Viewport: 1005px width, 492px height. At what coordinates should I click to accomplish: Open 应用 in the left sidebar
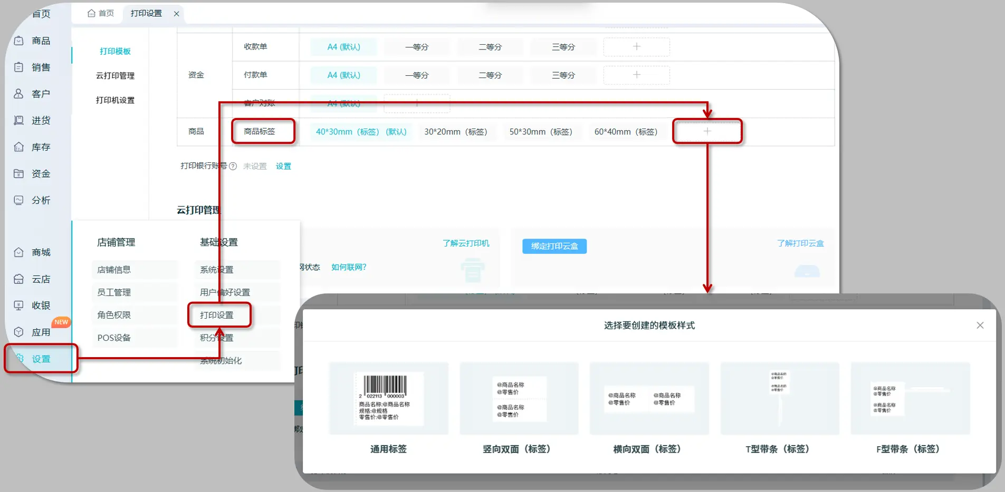click(33, 332)
